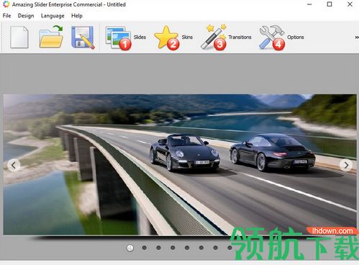Open the Options tools icon

pyautogui.click(x=272, y=37)
